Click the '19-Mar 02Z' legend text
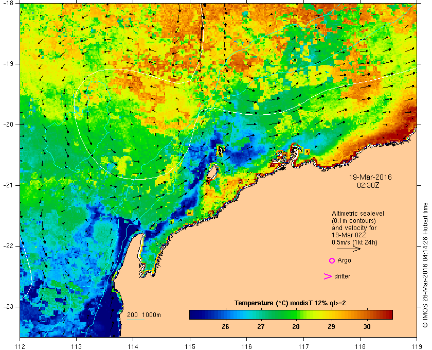Viewport: 432px width, 350px height. pos(349,235)
